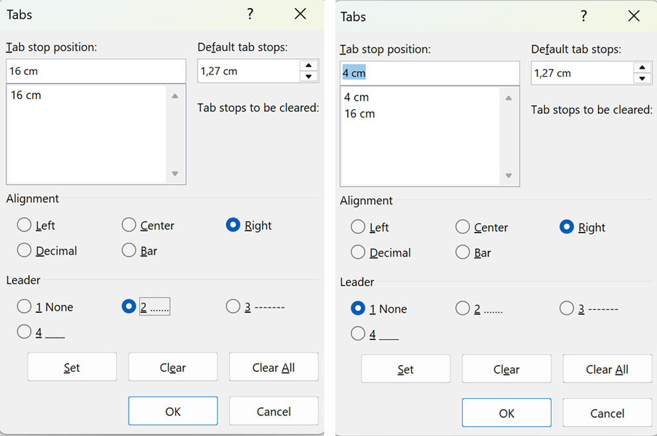Decrease Default tab stops with the down arrow
The width and height of the screenshot is (657, 436).
click(308, 75)
